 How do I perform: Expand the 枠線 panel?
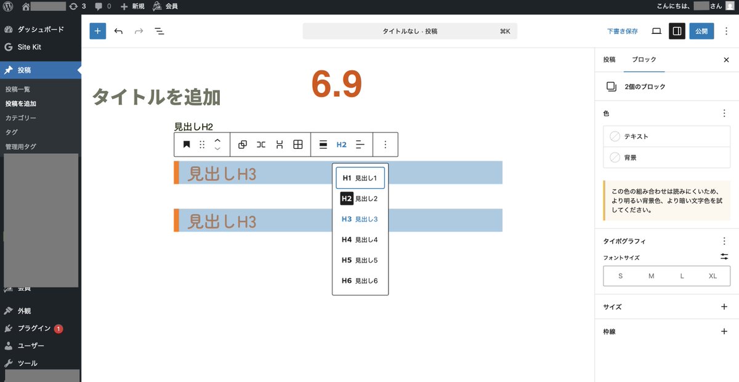(x=667, y=331)
